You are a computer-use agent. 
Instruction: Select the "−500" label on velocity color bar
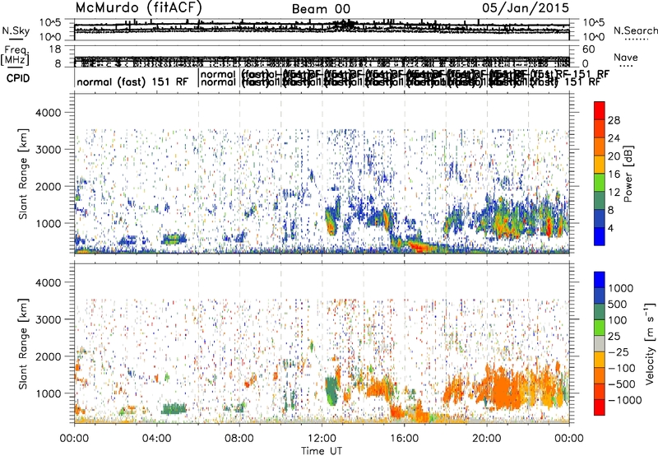[x=622, y=384]
